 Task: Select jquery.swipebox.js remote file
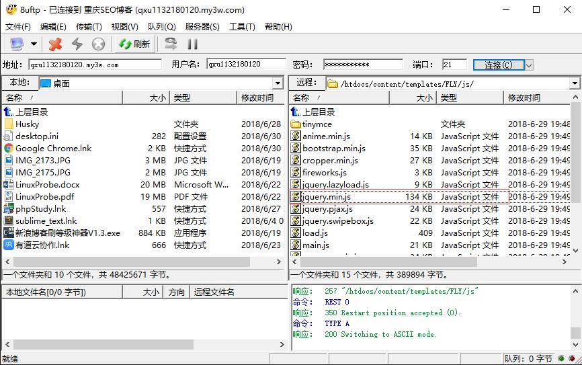(332, 221)
